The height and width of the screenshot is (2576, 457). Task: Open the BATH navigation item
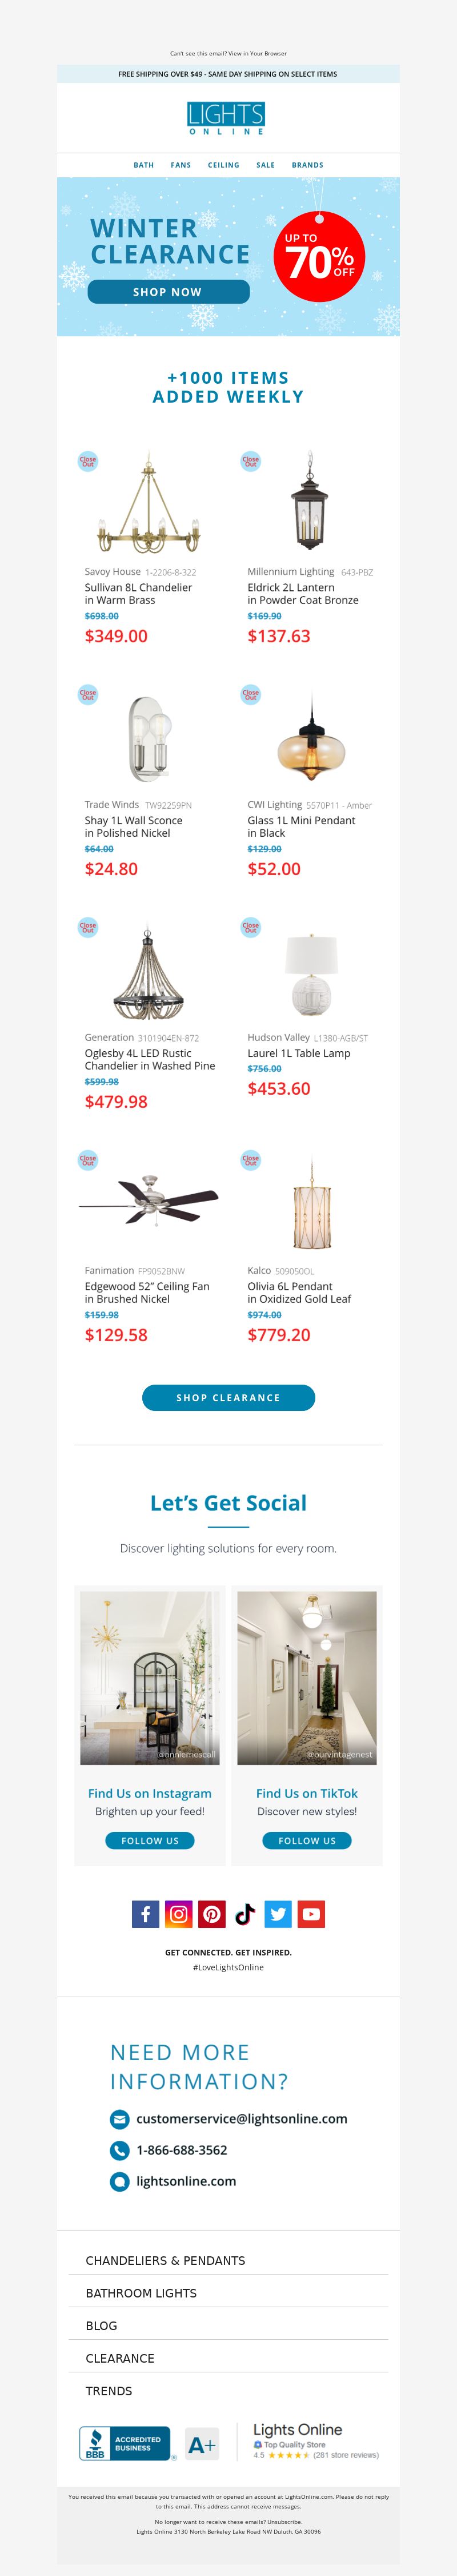(144, 165)
